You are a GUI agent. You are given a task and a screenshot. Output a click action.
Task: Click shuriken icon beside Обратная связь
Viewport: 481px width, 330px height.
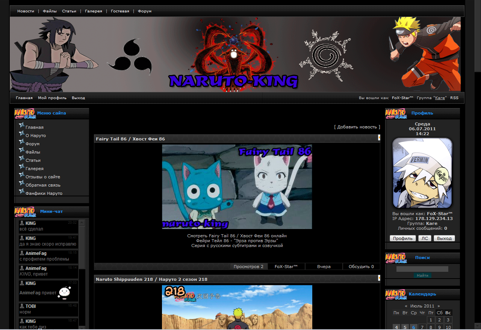click(x=21, y=183)
